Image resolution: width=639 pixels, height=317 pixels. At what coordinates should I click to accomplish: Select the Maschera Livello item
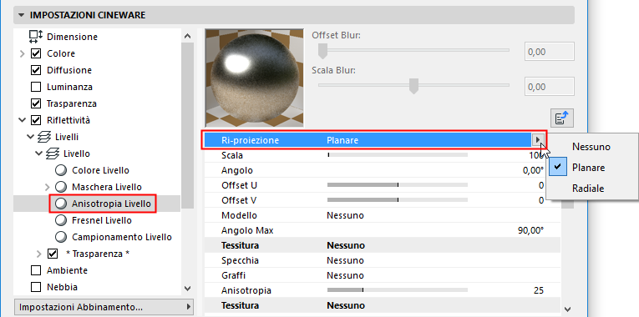click(x=107, y=187)
